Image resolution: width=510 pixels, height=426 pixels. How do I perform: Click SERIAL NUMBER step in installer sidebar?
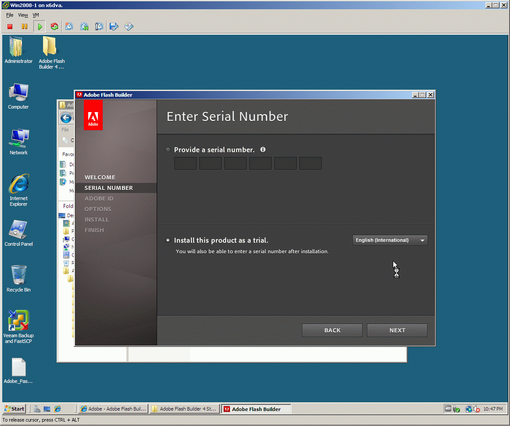click(x=109, y=188)
